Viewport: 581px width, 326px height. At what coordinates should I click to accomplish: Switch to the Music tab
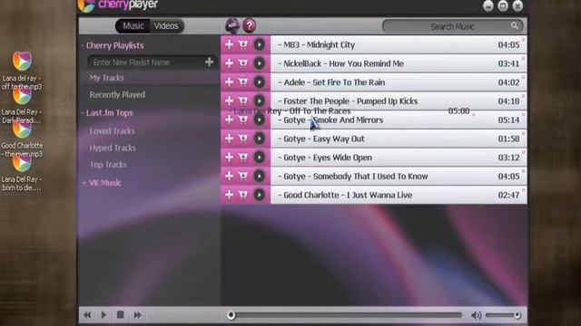pos(133,26)
